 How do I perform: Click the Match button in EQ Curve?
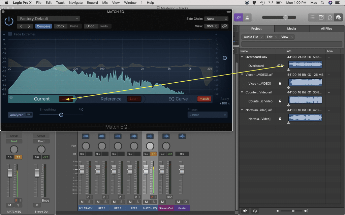point(204,99)
